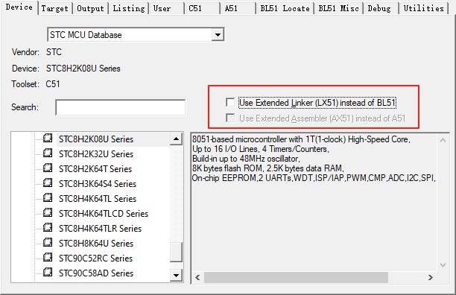The image size is (456, 295).
Task: Select STC8H8K64U Series in device list
Action: point(96,244)
